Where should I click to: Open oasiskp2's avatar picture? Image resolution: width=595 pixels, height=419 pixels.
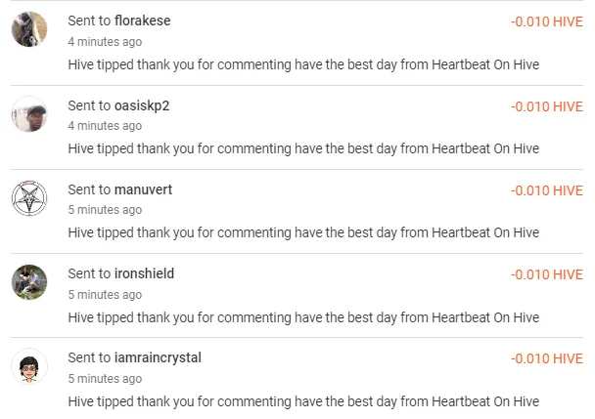click(29, 113)
